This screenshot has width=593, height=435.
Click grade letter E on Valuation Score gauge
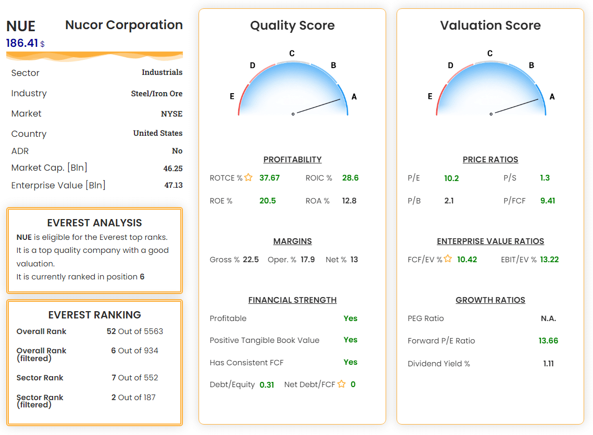pyautogui.click(x=430, y=96)
